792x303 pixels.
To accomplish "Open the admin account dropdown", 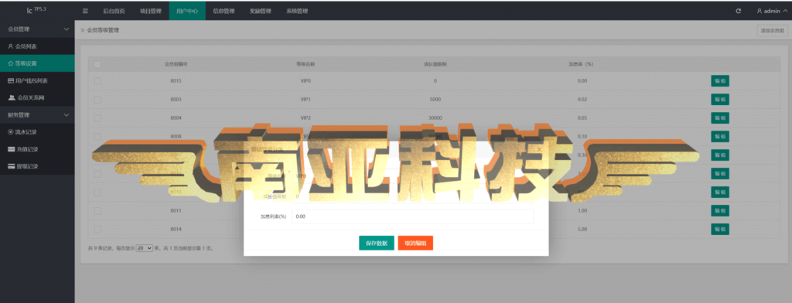I will 772,11.
